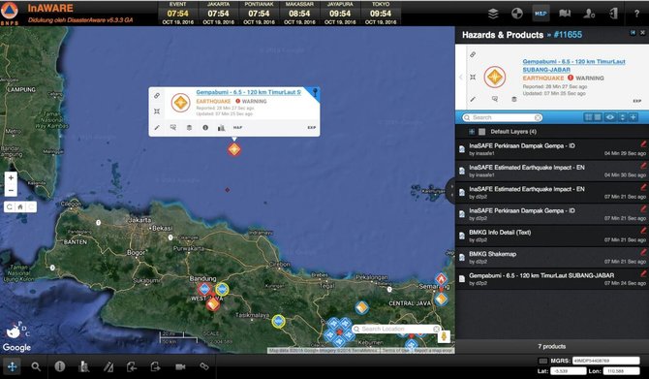Select the BMKG Info Detail (Text) product

(x=552, y=236)
